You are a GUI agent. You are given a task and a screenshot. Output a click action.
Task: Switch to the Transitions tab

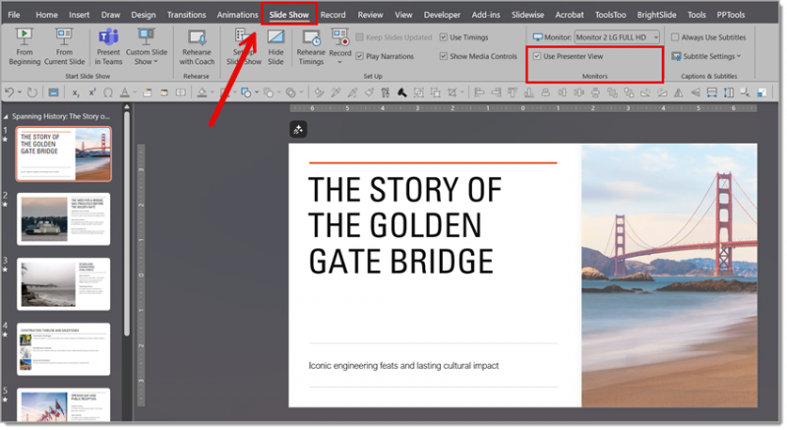coord(186,15)
